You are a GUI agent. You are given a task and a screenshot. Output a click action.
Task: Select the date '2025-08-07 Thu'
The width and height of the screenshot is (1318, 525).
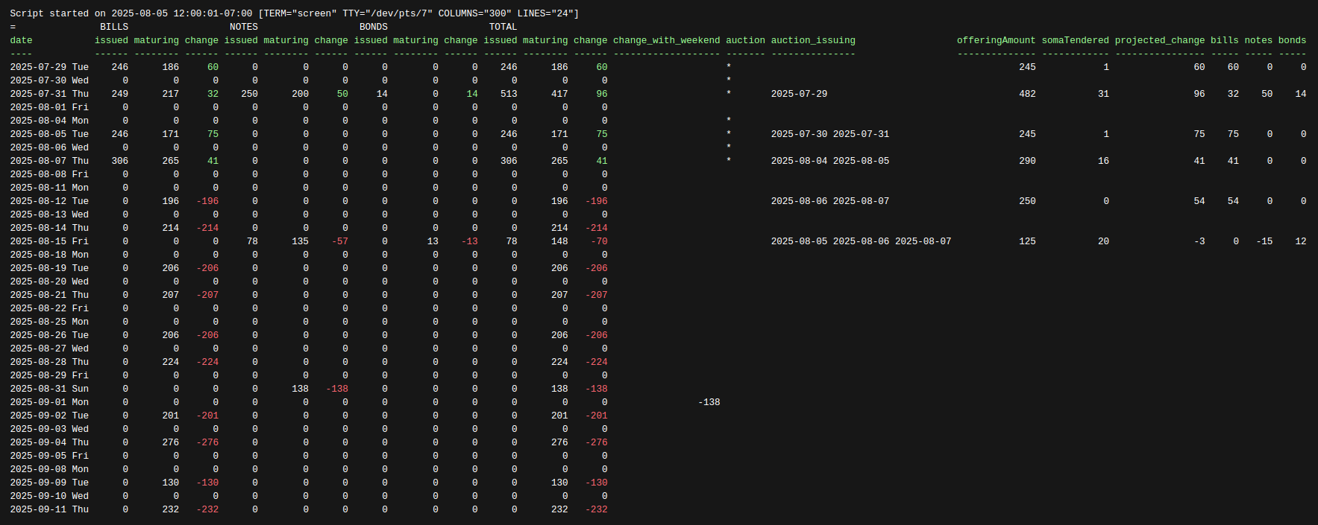tap(49, 161)
